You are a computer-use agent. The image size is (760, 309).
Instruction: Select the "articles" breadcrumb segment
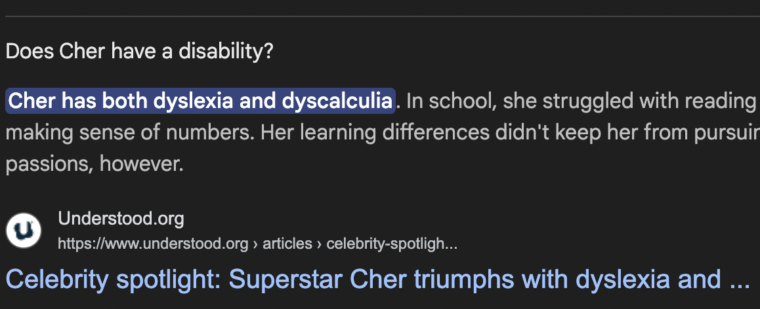287,244
